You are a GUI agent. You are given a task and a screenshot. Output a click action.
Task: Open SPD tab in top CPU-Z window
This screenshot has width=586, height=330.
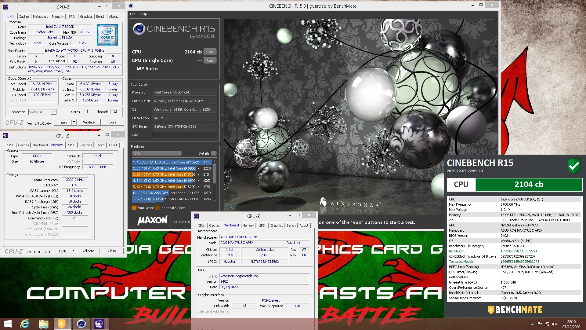(x=71, y=16)
